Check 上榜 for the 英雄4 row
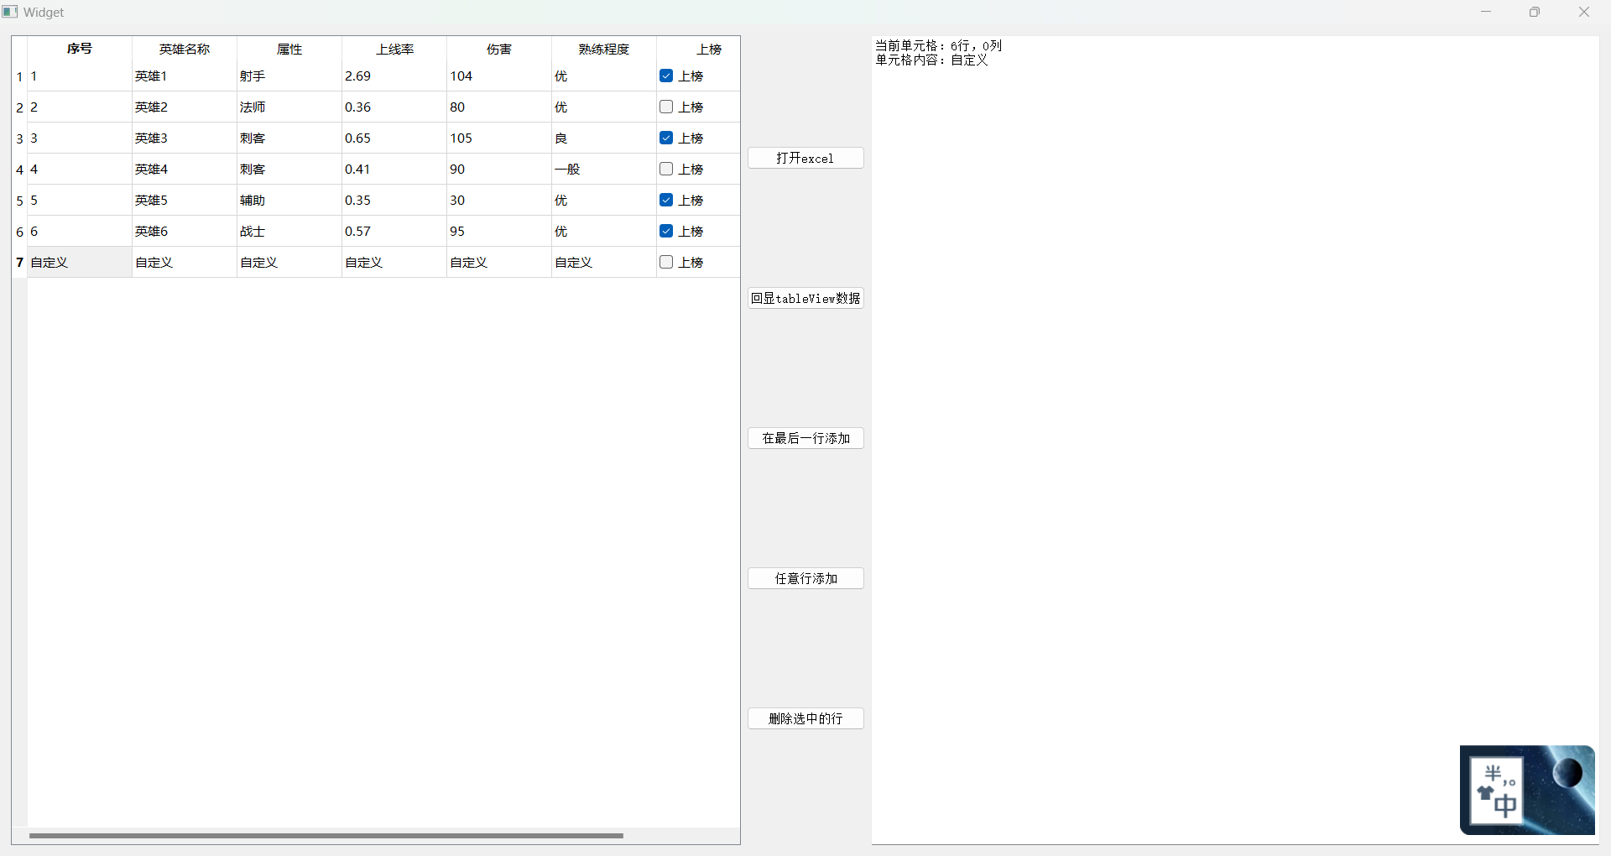The width and height of the screenshot is (1611, 856). coord(666,169)
